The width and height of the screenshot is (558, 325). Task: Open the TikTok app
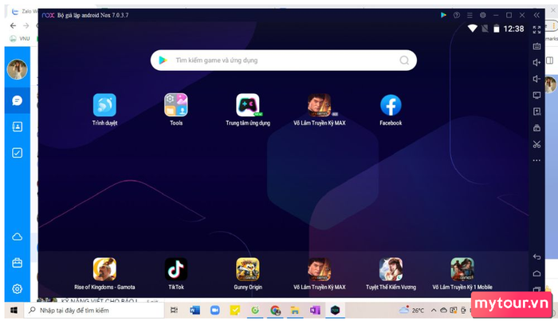point(176,269)
